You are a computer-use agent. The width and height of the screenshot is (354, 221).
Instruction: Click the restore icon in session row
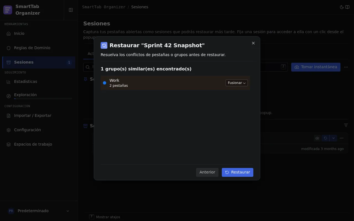(326, 138)
